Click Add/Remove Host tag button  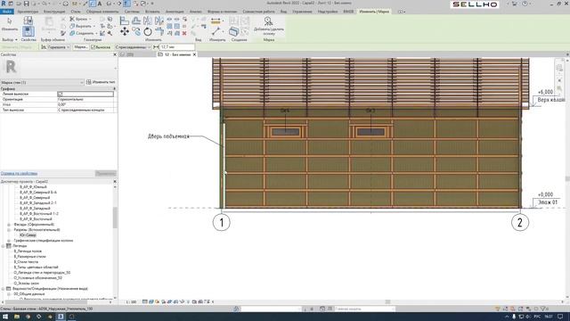click(x=269, y=26)
